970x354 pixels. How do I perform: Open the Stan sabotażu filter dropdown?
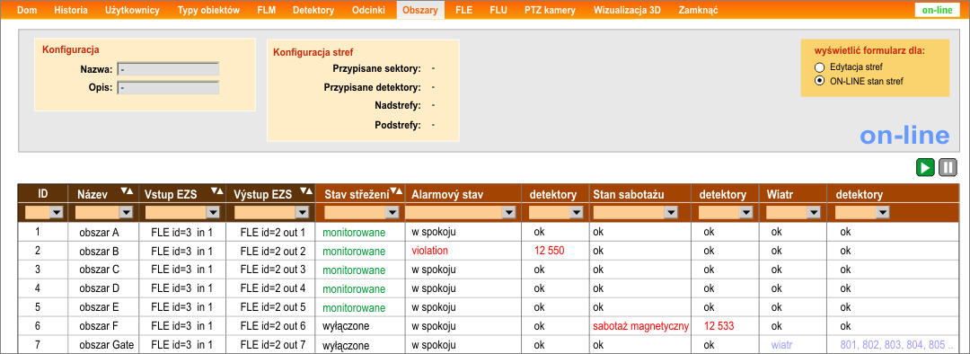[x=670, y=212]
